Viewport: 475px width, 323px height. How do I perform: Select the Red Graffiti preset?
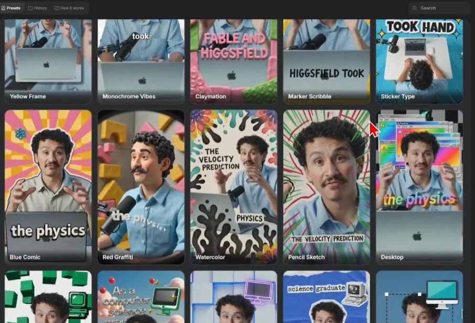coord(141,187)
